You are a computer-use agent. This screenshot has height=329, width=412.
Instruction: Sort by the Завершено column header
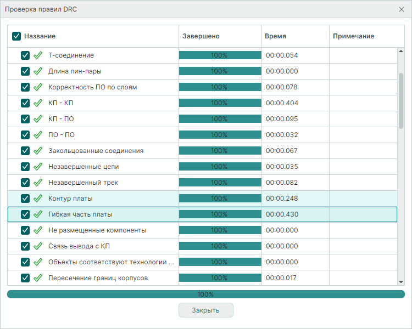click(201, 36)
